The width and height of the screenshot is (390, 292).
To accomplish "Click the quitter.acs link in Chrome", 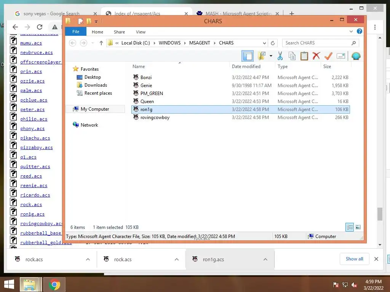I will coord(35,167).
